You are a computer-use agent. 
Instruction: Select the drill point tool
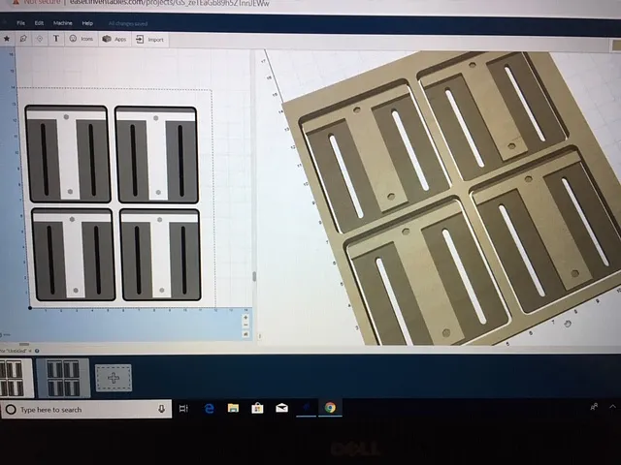40,39
